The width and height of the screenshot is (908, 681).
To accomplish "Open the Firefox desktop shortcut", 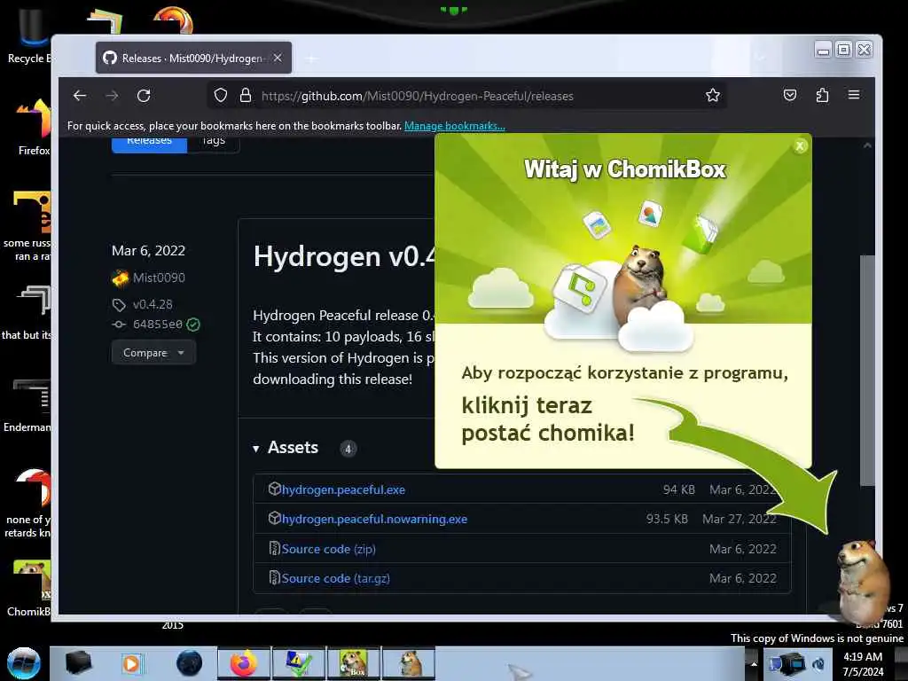I will (34, 126).
